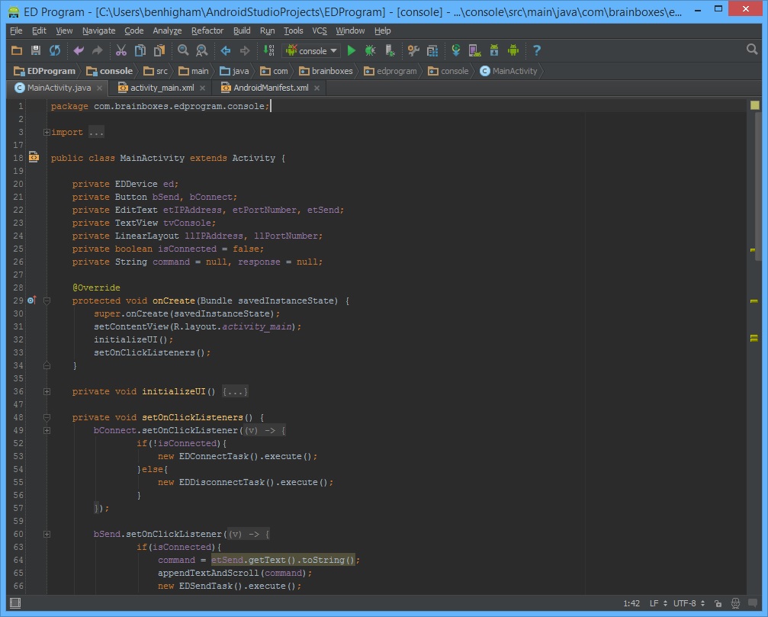Screen dimensions: 768x617
Task: Click a yellow marker on the error stripe
Action: pyautogui.click(x=754, y=249)
